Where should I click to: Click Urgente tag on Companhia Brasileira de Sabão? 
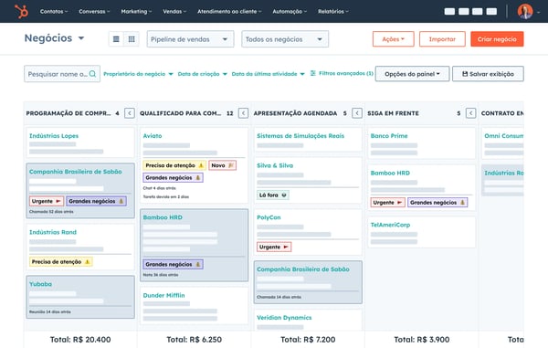click(47, 201)
